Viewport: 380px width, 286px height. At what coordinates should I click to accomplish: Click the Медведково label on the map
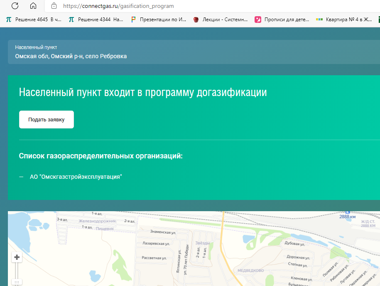click(250, 270)
